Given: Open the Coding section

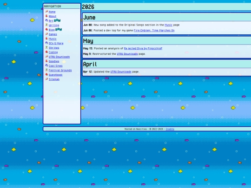Looking at the screenshot, I should [x=53, y=52].
